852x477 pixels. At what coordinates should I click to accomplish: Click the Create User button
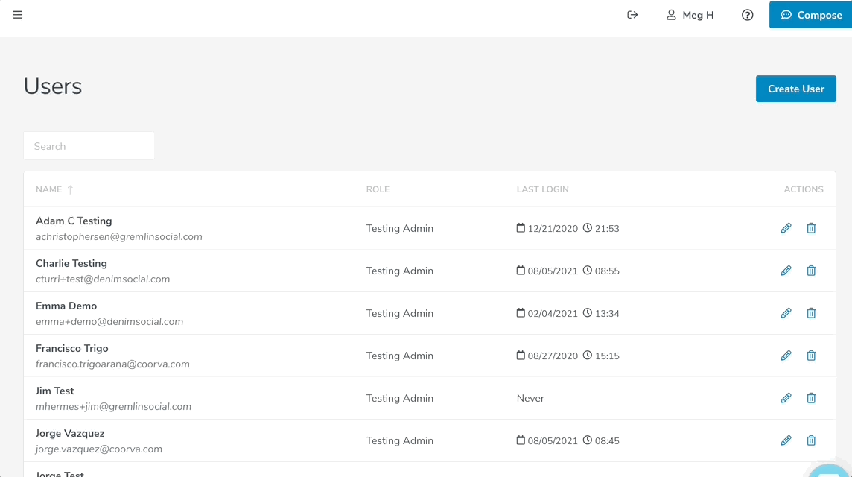click(x=796, y=89)
